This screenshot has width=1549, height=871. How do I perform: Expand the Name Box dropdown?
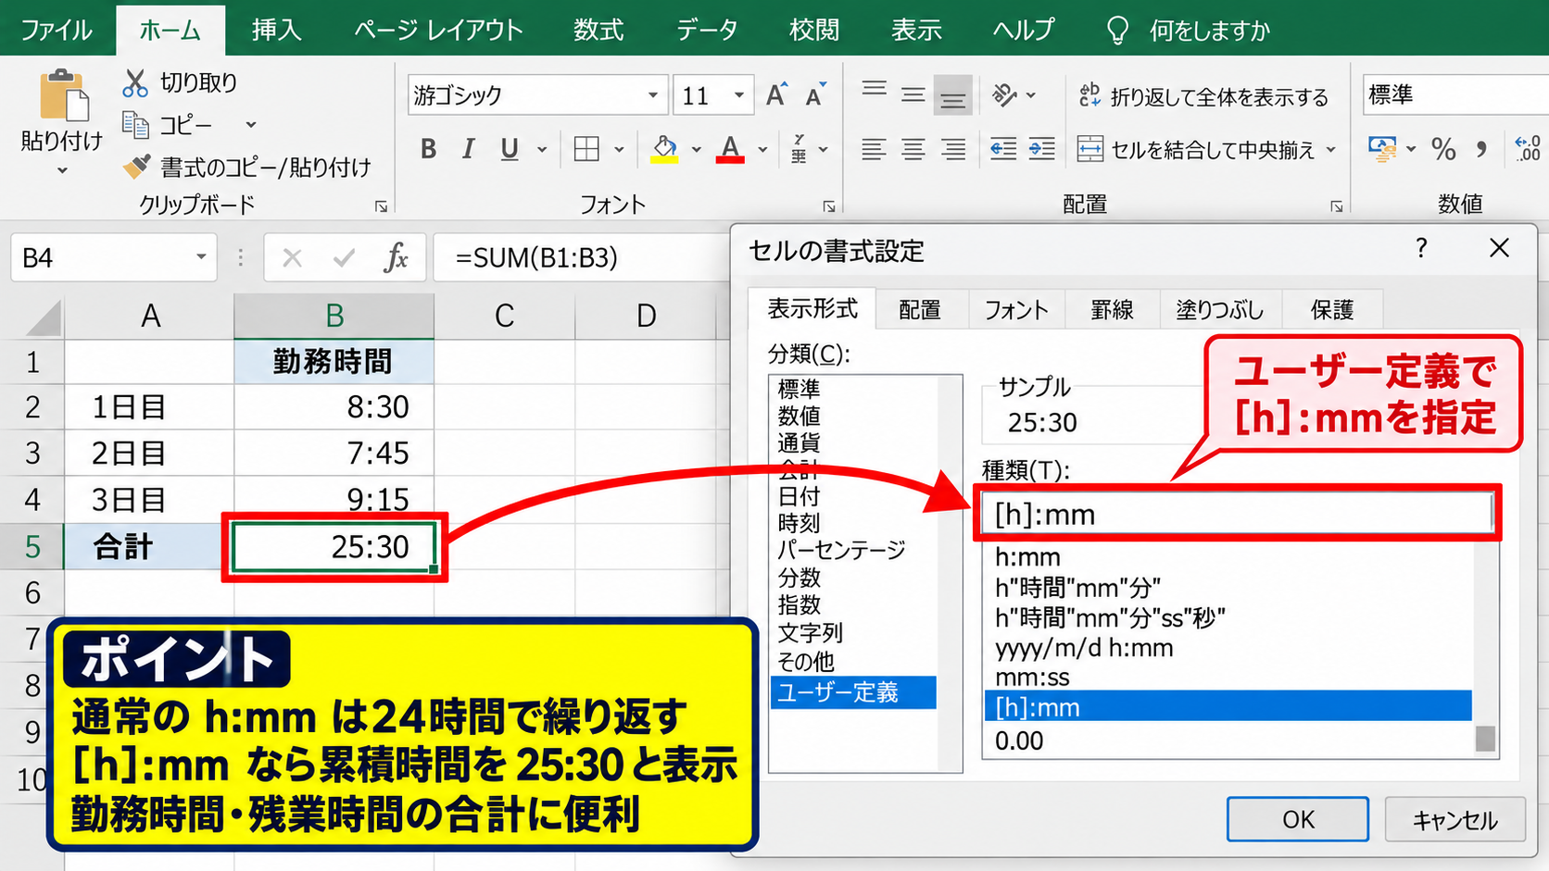[201, 257]
